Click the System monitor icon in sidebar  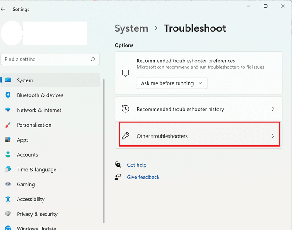[x=8, y=80]
